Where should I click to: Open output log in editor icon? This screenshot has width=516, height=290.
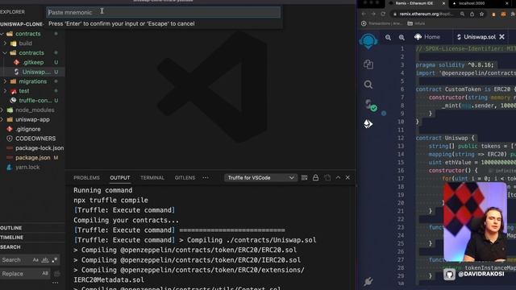[327, 177]
